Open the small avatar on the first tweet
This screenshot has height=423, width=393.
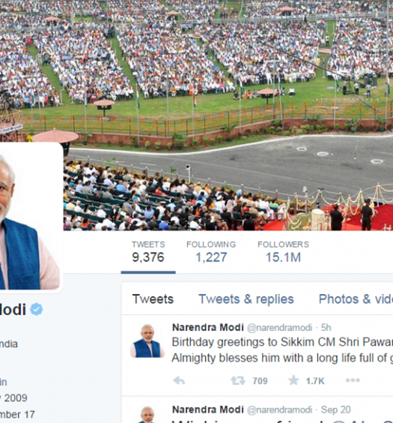point(147,341)
